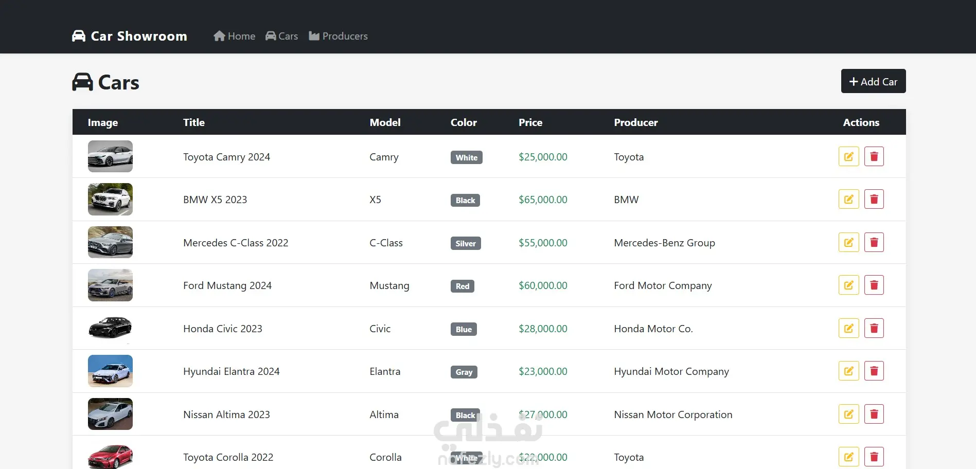Select the title 'BMW X5 2023'
This screenshot has width=976, height=469.
(x=215, y=200)
